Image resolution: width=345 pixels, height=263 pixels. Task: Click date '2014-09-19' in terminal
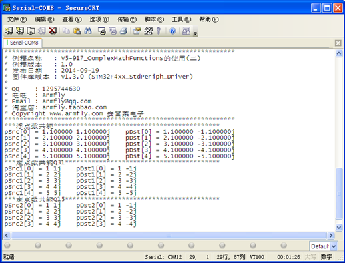[80, 71]
